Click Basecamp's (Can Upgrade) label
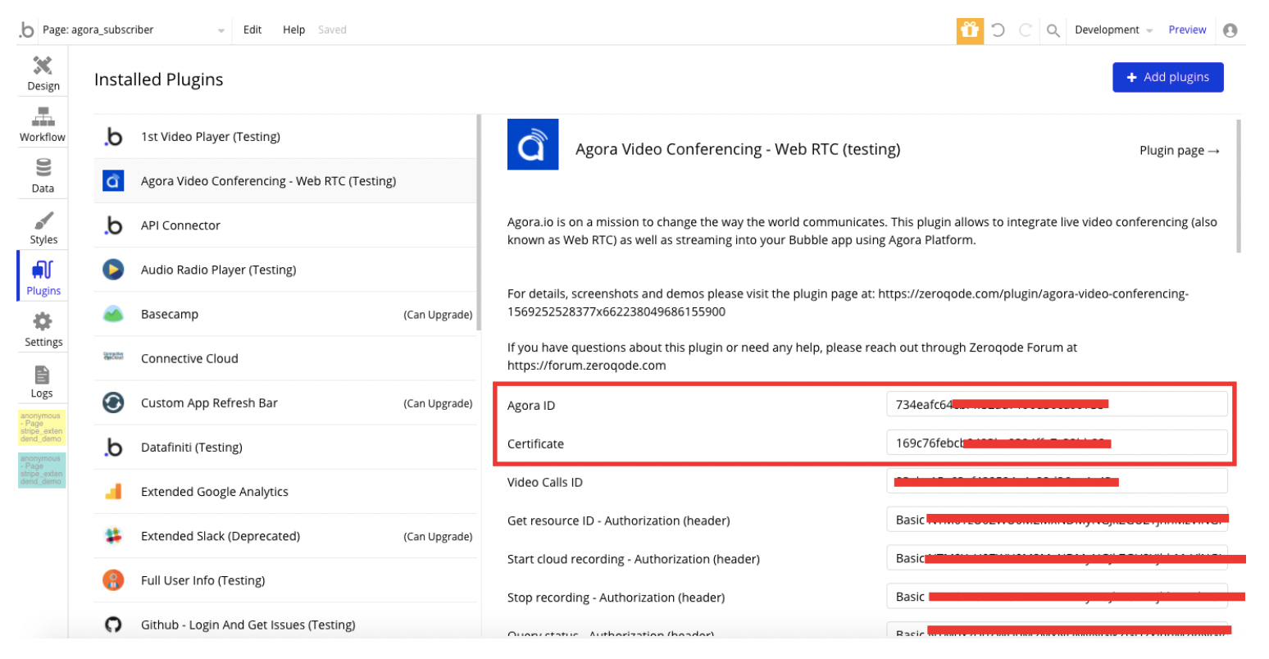 point(438,315)
